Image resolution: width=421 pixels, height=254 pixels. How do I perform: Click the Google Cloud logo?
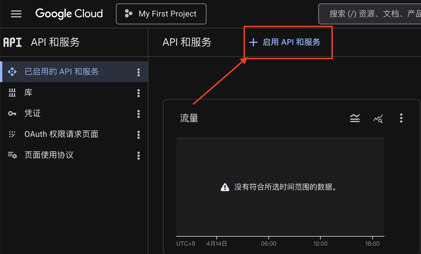(x=69, y=14)
